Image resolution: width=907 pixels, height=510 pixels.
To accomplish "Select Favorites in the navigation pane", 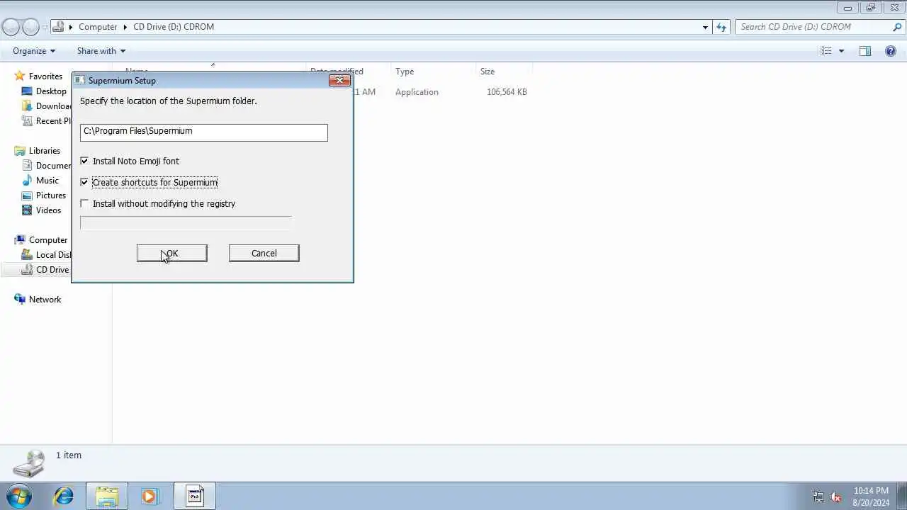I will click(45, 76).
